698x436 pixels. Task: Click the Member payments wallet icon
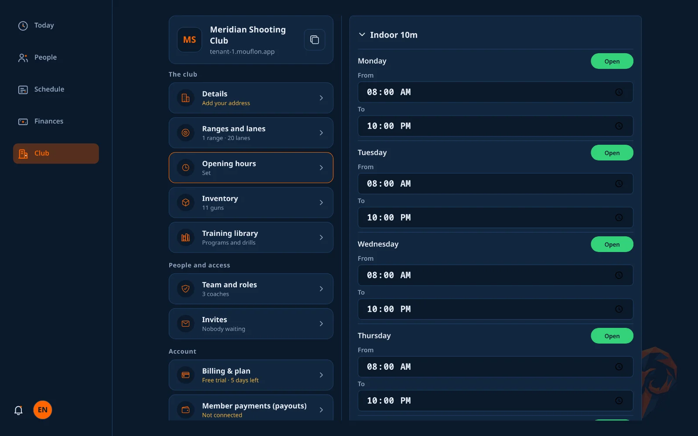point(185,410)
